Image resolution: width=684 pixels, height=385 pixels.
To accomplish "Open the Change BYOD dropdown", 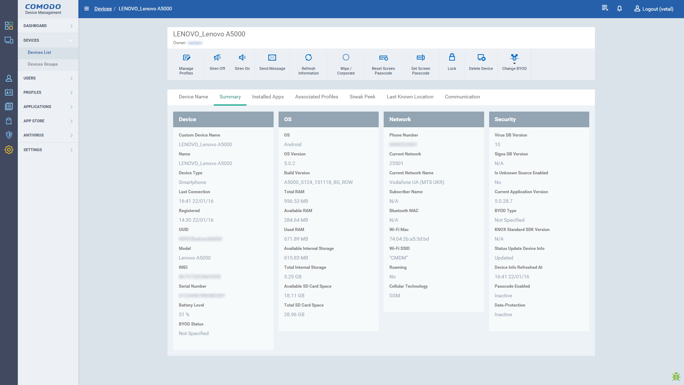I will click(x=514, y=64).
